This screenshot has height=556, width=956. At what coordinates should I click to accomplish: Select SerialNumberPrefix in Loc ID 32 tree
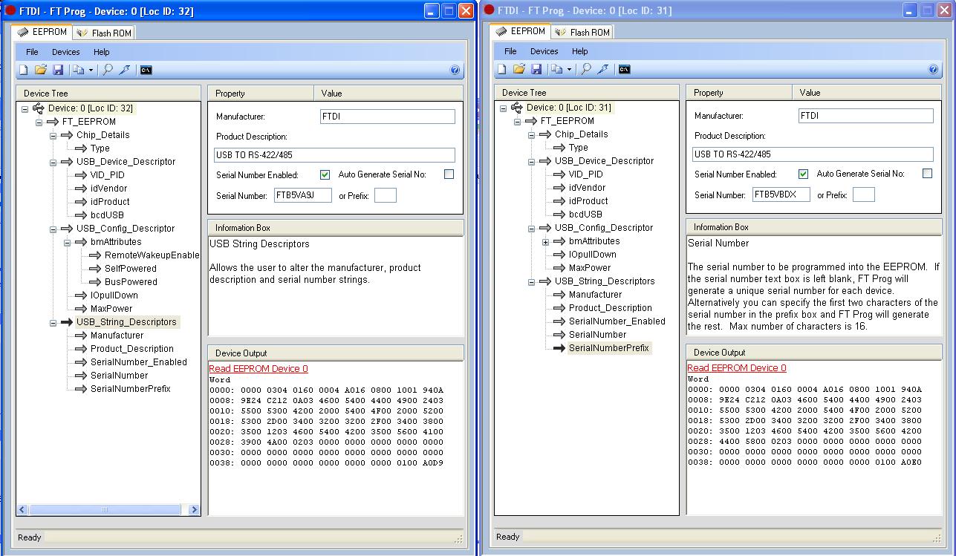click(x=131, y=389)
